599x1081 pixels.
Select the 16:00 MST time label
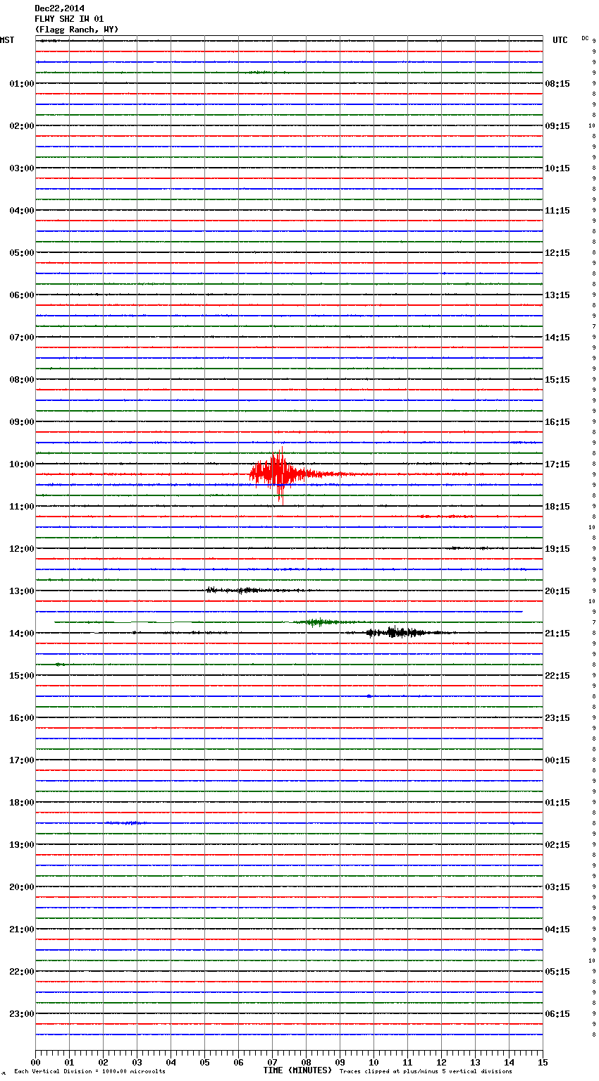click(21, 718)
